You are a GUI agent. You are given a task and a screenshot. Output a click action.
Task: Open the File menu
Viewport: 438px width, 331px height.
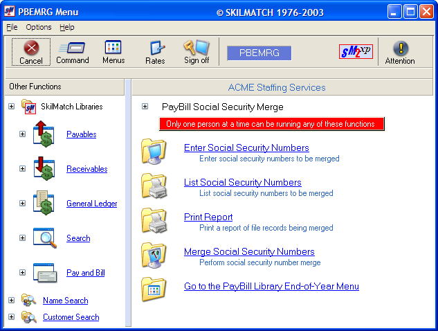[12, 27]
